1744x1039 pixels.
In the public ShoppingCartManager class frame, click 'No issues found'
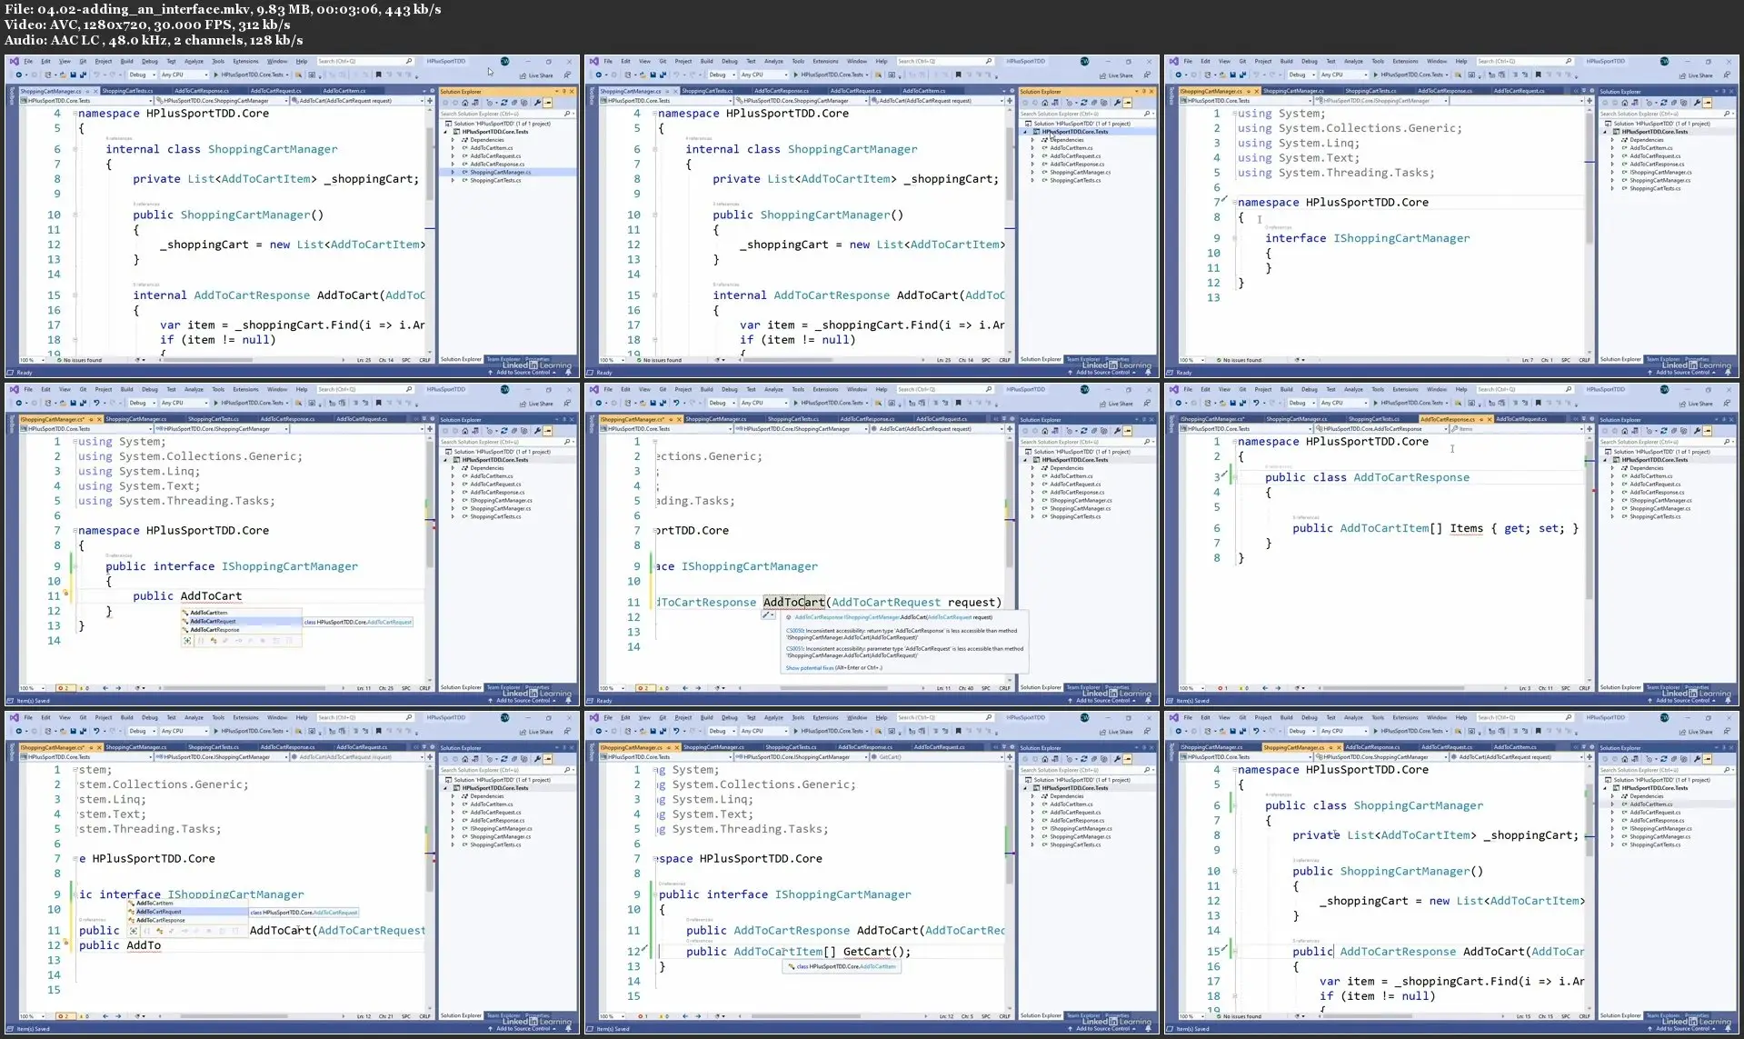click(1241, 1016)
